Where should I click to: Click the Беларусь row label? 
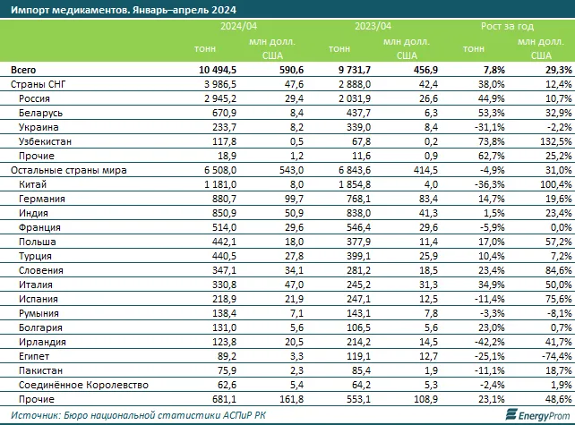40,113
